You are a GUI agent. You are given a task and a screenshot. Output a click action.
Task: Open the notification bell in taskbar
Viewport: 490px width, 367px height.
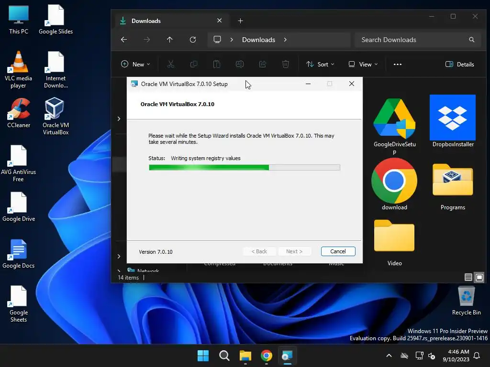tap(477, 356)
